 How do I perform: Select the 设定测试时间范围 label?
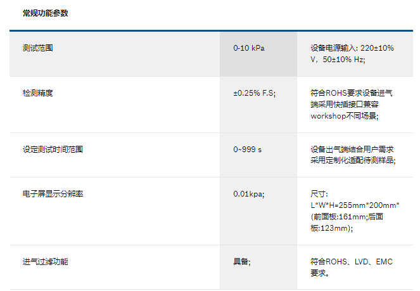pos(53,150)
